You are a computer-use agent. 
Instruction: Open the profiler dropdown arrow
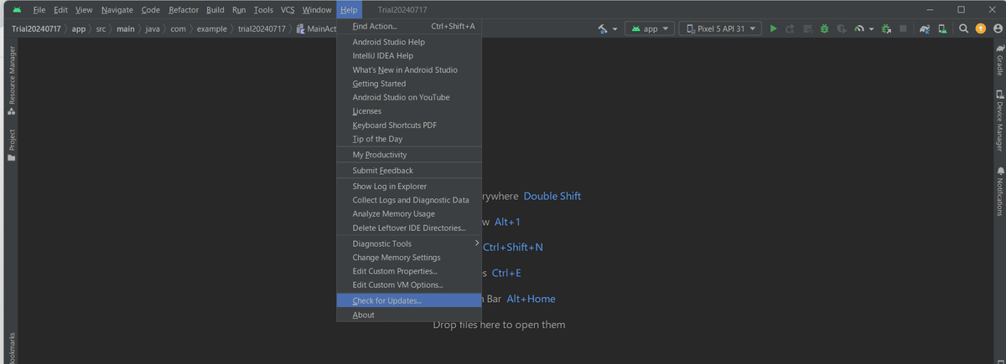click(871, 28)
